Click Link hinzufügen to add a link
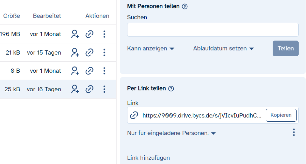 click(x=148, y=158)
